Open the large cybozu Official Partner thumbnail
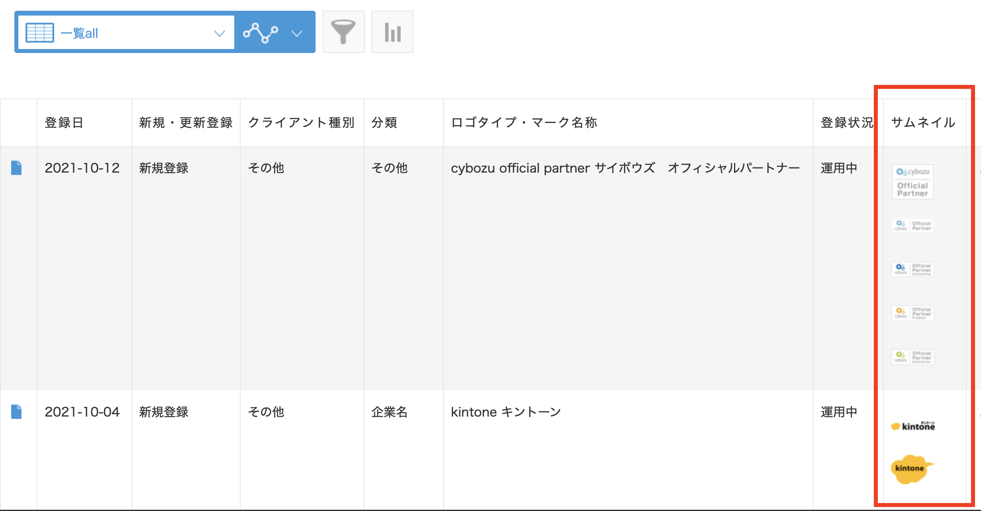Viewport: 981px width, 511px height. [912, 182]
